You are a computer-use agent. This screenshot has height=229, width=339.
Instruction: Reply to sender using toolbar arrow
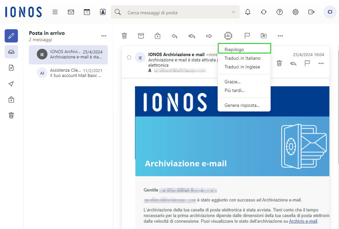click(174, 36)
